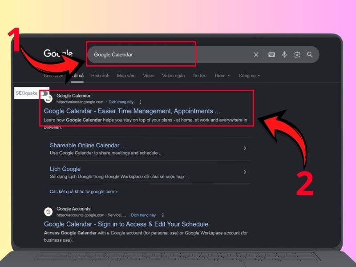This screenshot has height=267, width=356.
Task: Toggle the SEOquake switch
Action: (44, 93)
